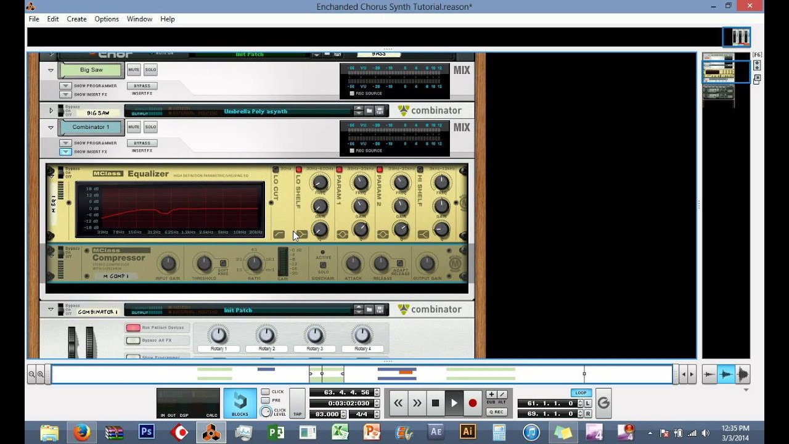Toggle the Param 1 band LED button
Viewport: 789px width, 444px height.
click(339, 169)
